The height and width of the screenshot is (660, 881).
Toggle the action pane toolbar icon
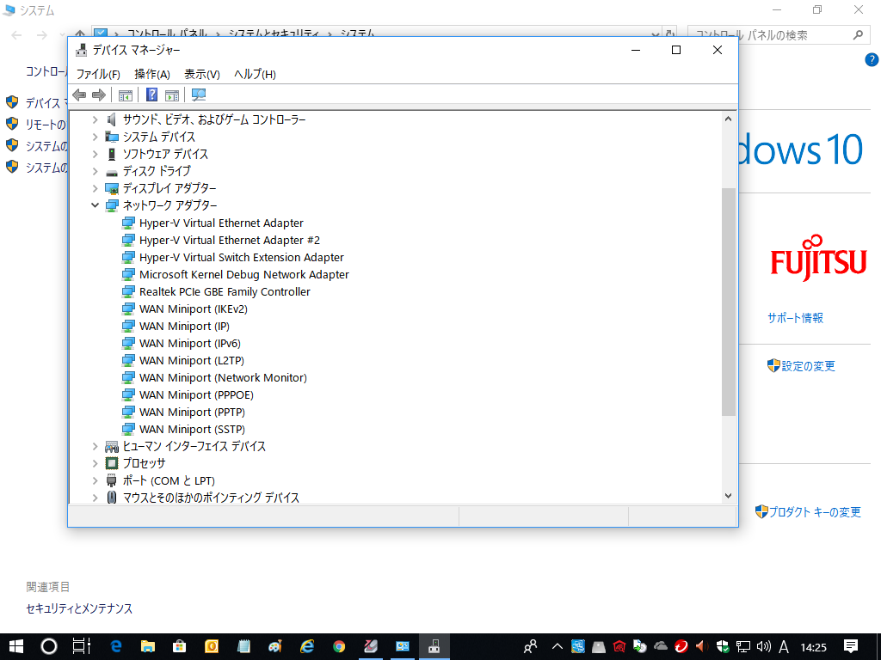tap(172, 95)
